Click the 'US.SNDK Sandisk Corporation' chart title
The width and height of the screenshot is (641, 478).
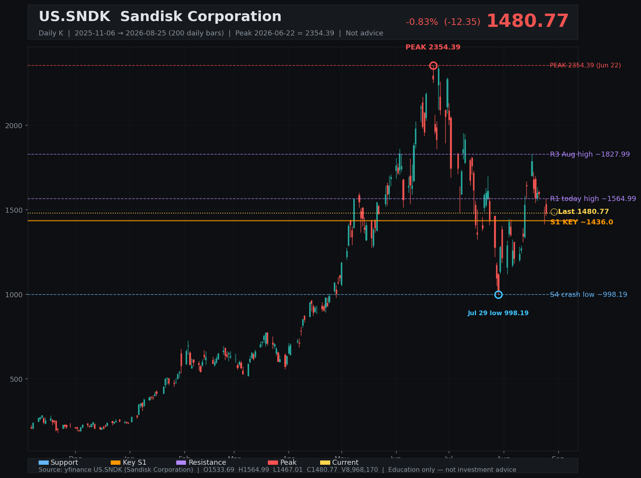pyautogui.click(x=160, y=17)
